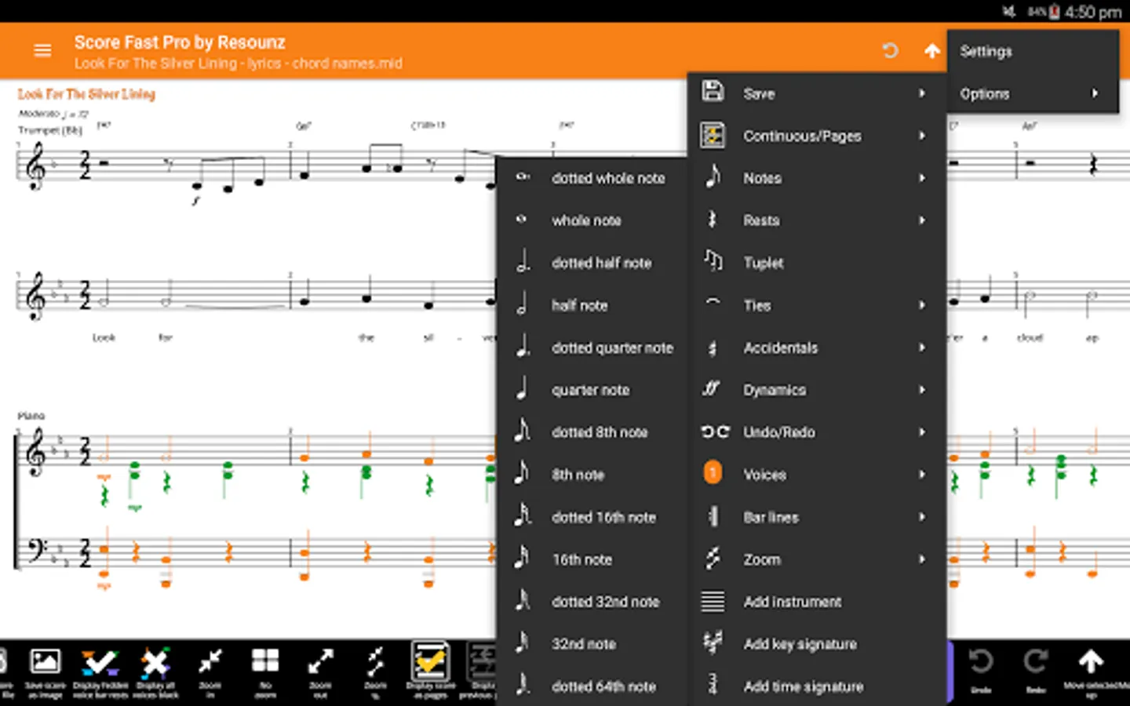Screen dimensions: 1130x706
Task: Select Add key signature entry
Action: (x=800, y=644)
